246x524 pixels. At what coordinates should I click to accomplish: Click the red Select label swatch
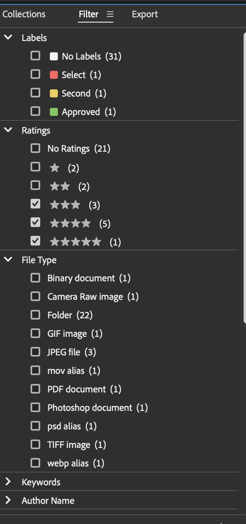(x=54, y=74)
